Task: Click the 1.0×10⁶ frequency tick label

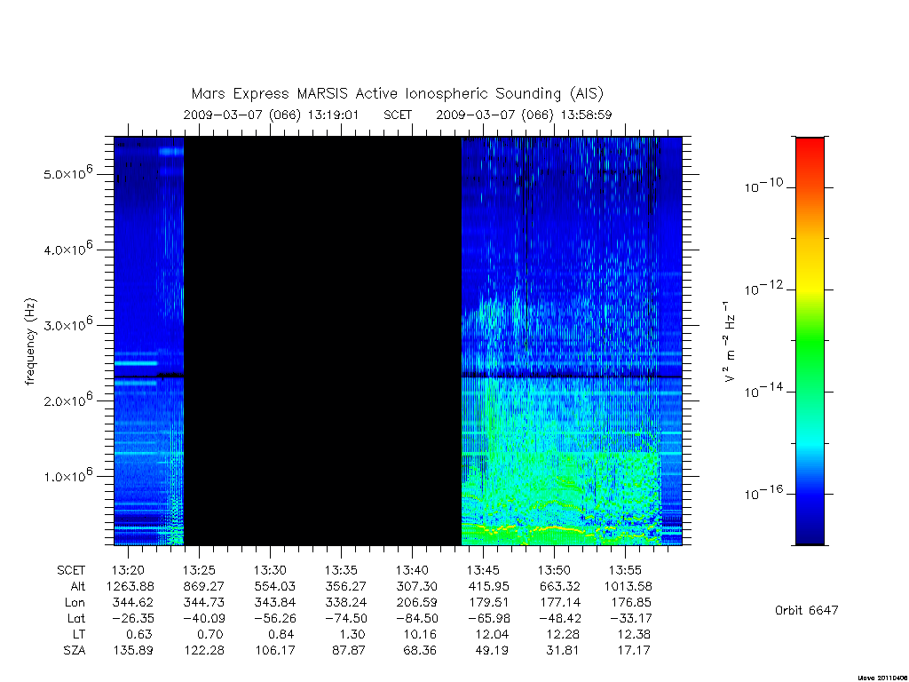Action: [x=67, y=474]
